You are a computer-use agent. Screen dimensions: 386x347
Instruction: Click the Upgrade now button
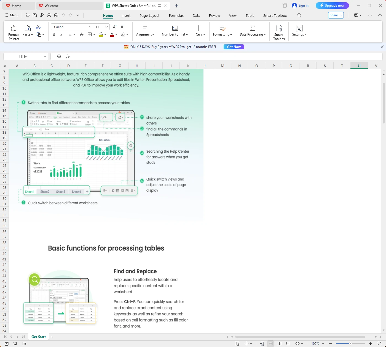(x=332, y=6)
